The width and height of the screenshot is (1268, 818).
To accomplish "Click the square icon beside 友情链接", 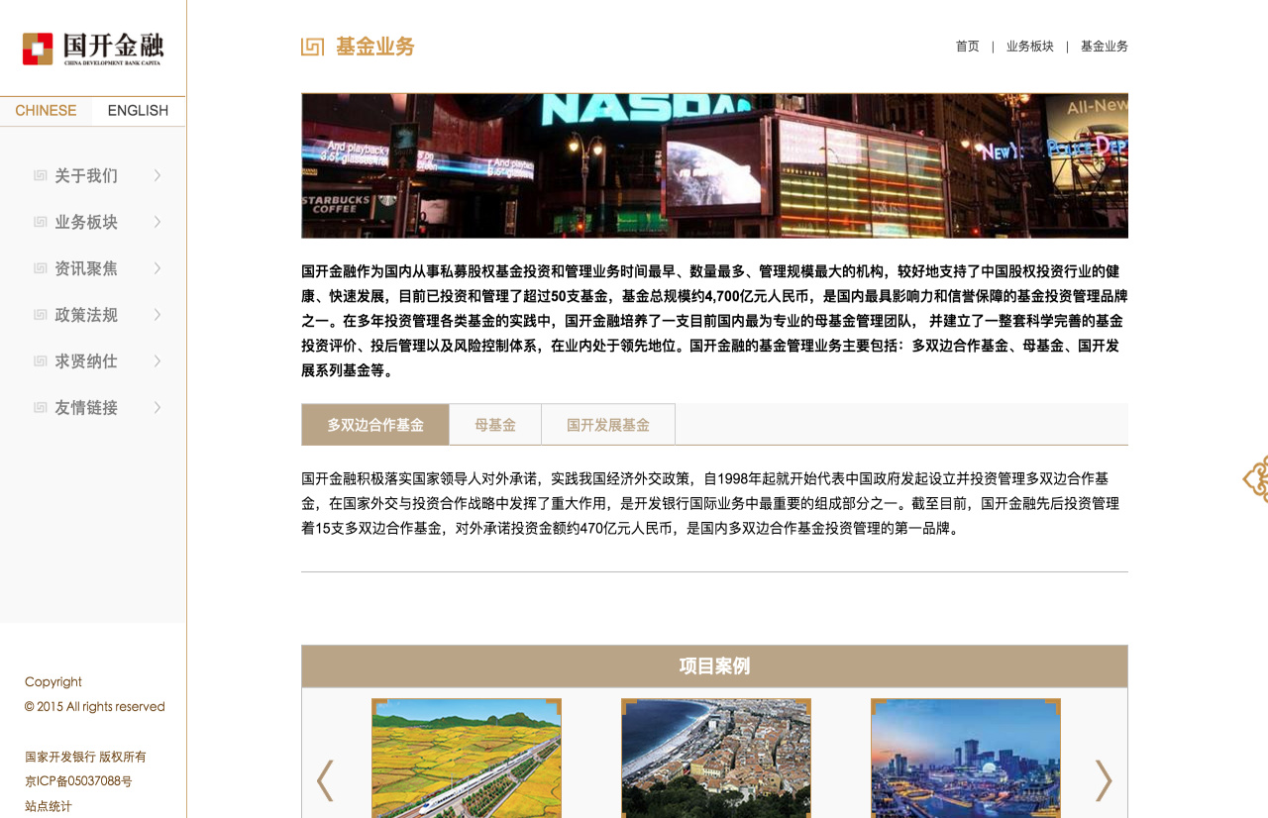I will pyautogui.click(x=41, y=407).
